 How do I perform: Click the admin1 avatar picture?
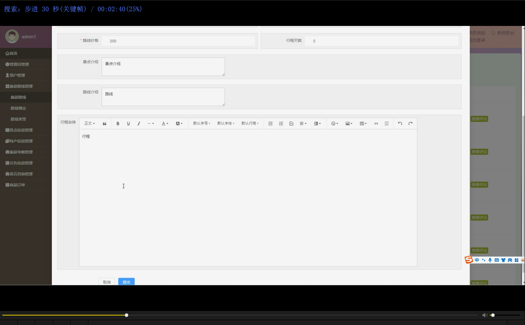[12, 36]
